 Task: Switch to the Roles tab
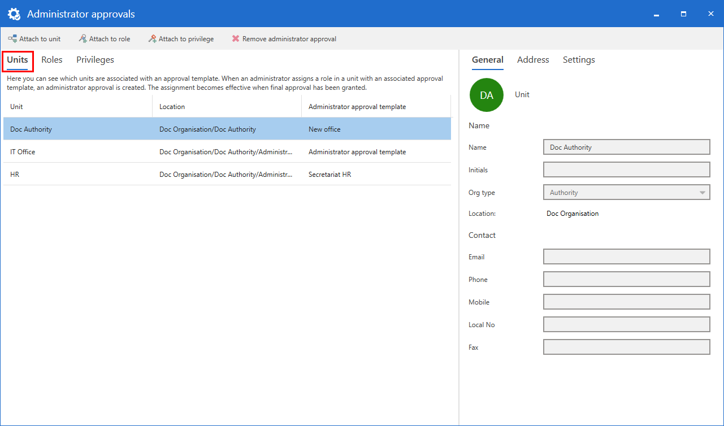[x=52, y=60]
